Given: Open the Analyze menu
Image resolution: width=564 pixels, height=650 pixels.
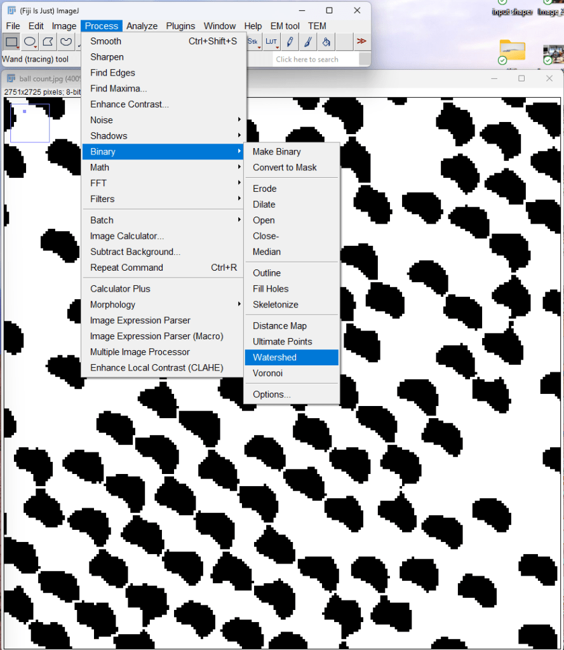Looking at the screenshot, I should tap(142, 26).
